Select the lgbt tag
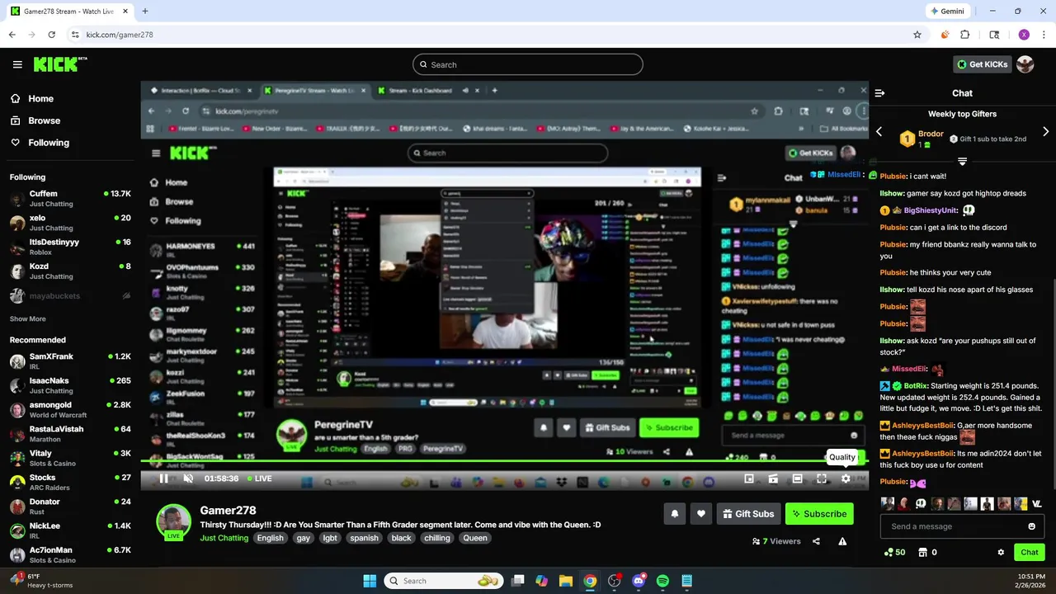Screen dimensions: 1056x594 coord(330,538)
